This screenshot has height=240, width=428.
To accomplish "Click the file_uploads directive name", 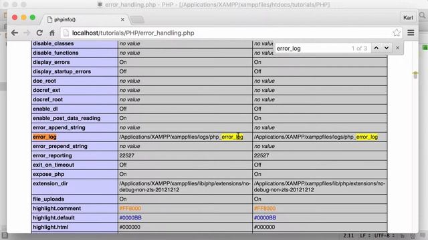I will tap(48, 199).
